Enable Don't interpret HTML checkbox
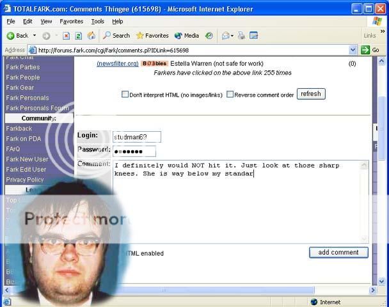The height and width of the screenshot is (307, 389). tap(125, 95)
